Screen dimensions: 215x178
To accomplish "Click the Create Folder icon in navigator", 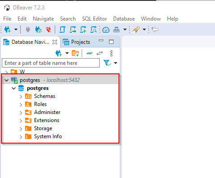I will (75, 53).
